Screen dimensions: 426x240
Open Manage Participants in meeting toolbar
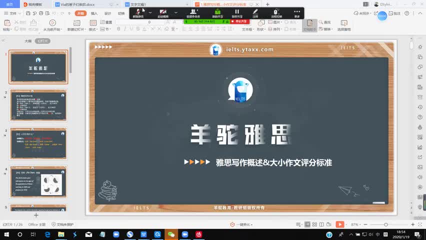[193, 13]
